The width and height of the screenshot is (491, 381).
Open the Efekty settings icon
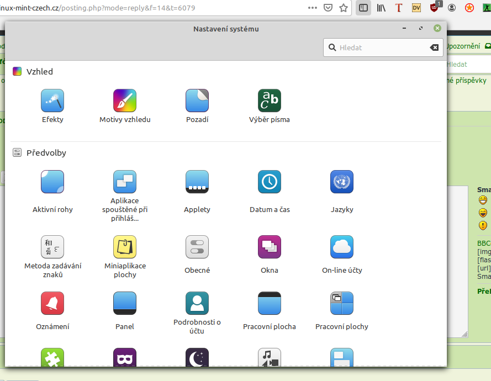[52, 101]
